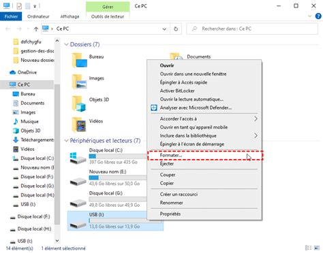Select Disque local (H:) under Ce PC tree

point(33,195)
